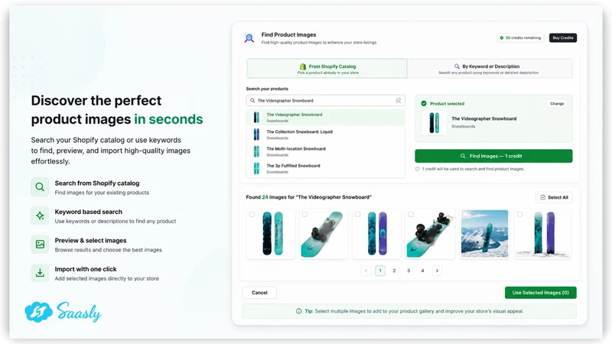Click the Keyword based search sparkle icon

coord(40,216)
